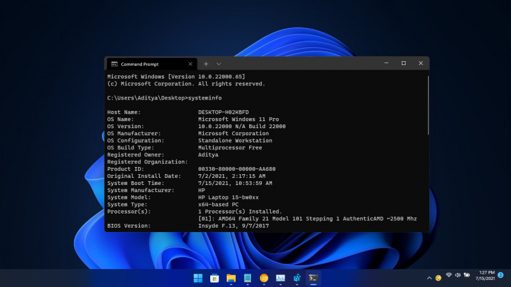The height and width of the screenshot is (287, 511).
Task: Click the install date '7/2/2021, 2:17:15 AM'
Action: pos(232,177)
